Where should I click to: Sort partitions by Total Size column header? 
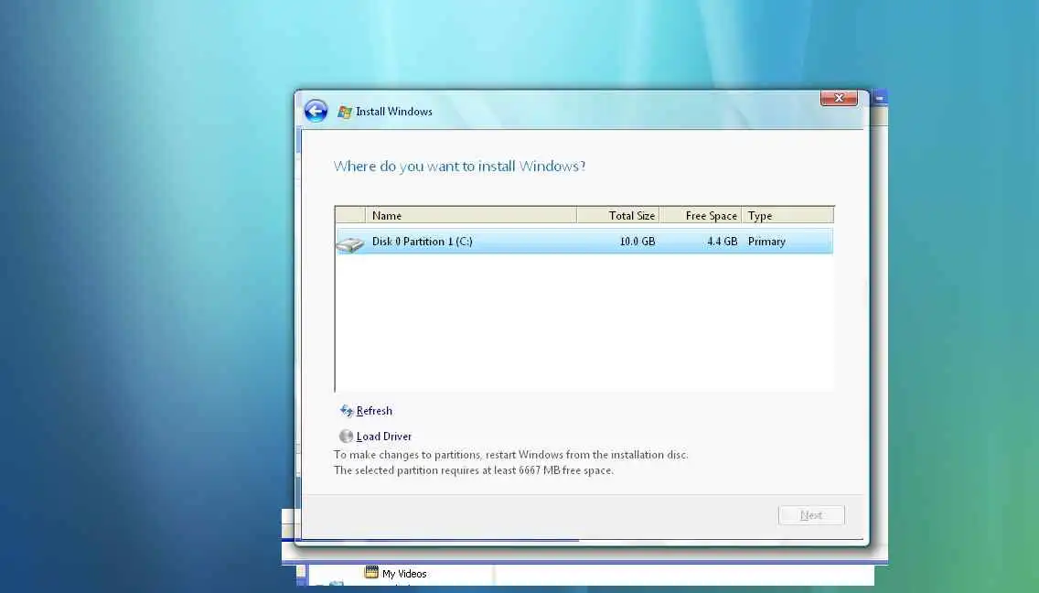(617, 216)
